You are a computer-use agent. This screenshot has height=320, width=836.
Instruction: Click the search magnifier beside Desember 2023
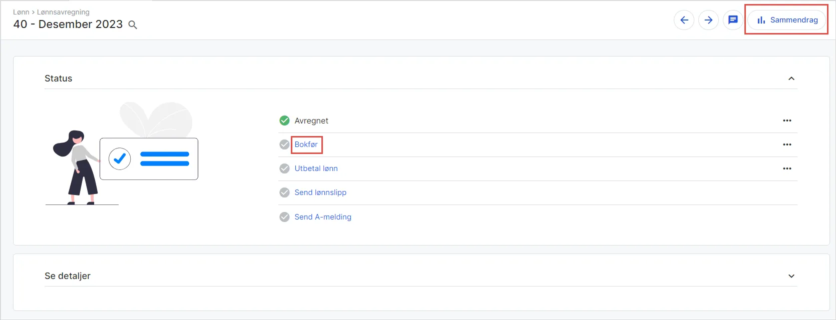(x=133, y=25)
